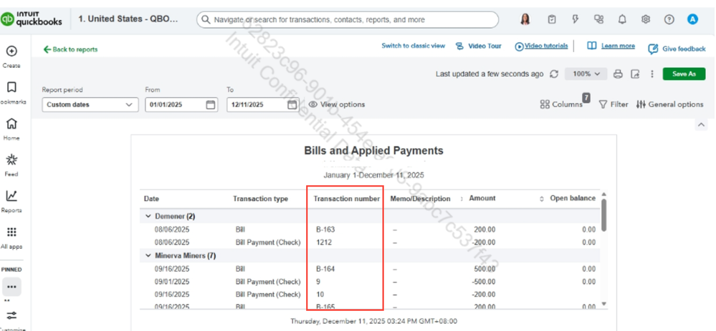Open the tasks clipboard icon
Viewport: 716px width, 331px height.
pos(552,19)
